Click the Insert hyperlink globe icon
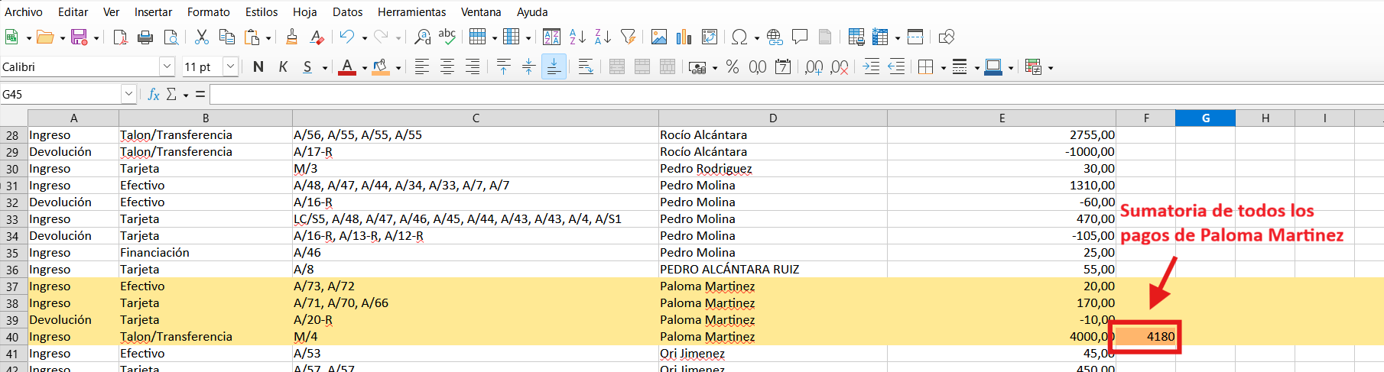Viewport: 1384px width, 372px height. click(x=775, y=37)
